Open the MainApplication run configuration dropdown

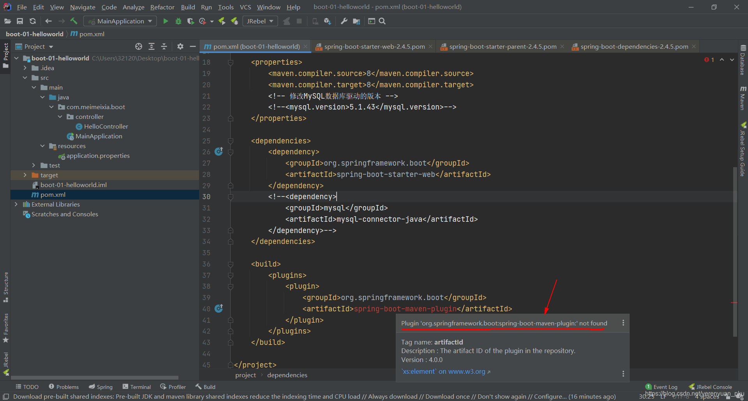click(121, 21)
